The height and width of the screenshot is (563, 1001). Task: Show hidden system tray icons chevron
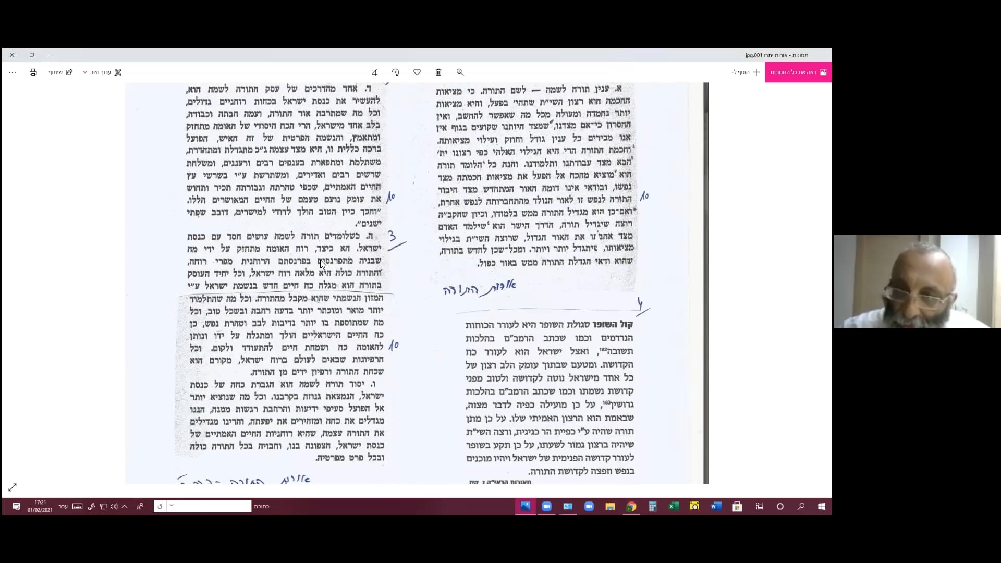pyautogui.click(x=125, y=506)
